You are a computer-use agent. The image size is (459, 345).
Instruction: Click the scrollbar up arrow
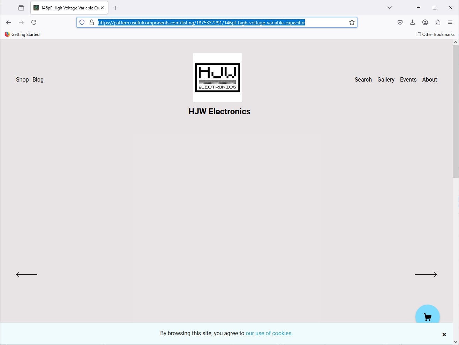pos(456,42)
